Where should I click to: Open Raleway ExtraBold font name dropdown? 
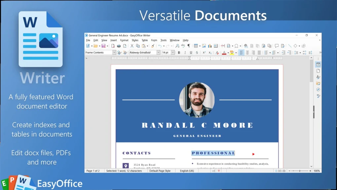(x=158, y=53)
